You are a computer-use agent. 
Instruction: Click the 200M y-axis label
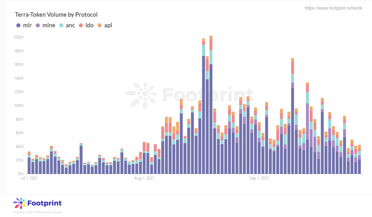tap(19, 37)
